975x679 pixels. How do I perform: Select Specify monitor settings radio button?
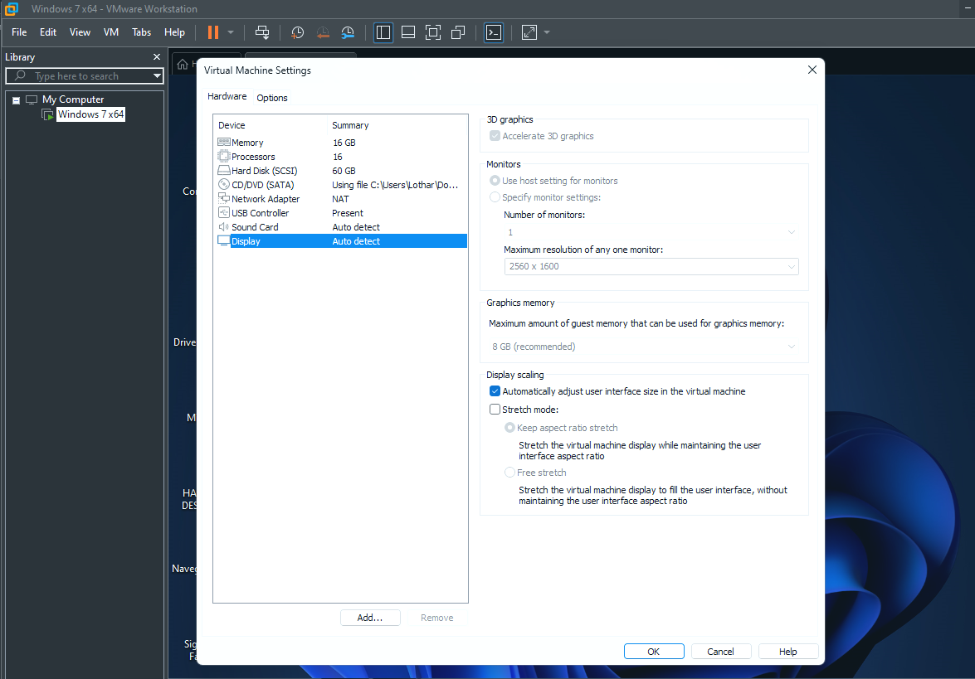tap(495, 197)
